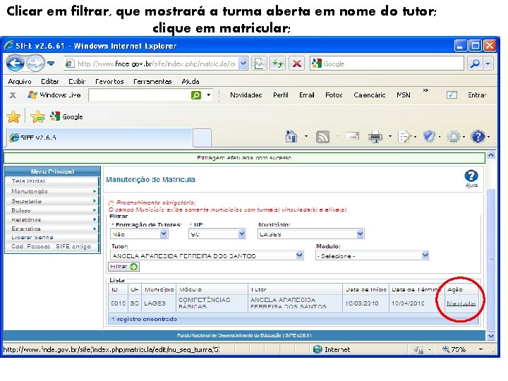Open the Ajuda menu

[190, 82]
